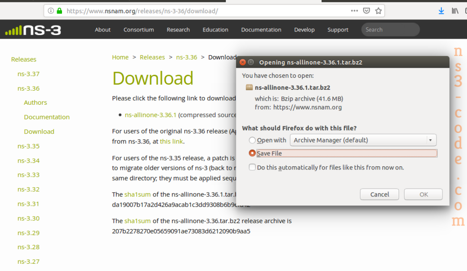Select the 'Open with' radio button
Screen dimensions: 467x271
(x=252, y=140)
